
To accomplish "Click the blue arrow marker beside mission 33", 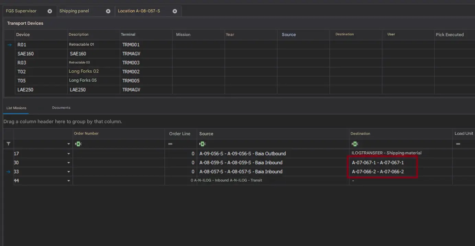I will (x=8, y=172).
